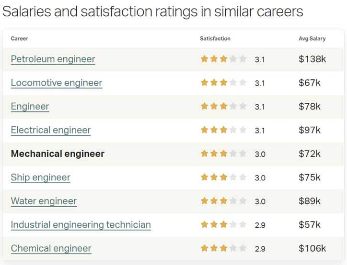The width and height of the screenshot is (347, 265).
Task: Open the Electrical engineer career link
Action: click(51, 130)
